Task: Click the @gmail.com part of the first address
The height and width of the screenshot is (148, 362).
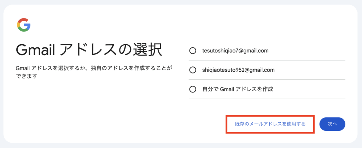Action: [x=253, y=51]
